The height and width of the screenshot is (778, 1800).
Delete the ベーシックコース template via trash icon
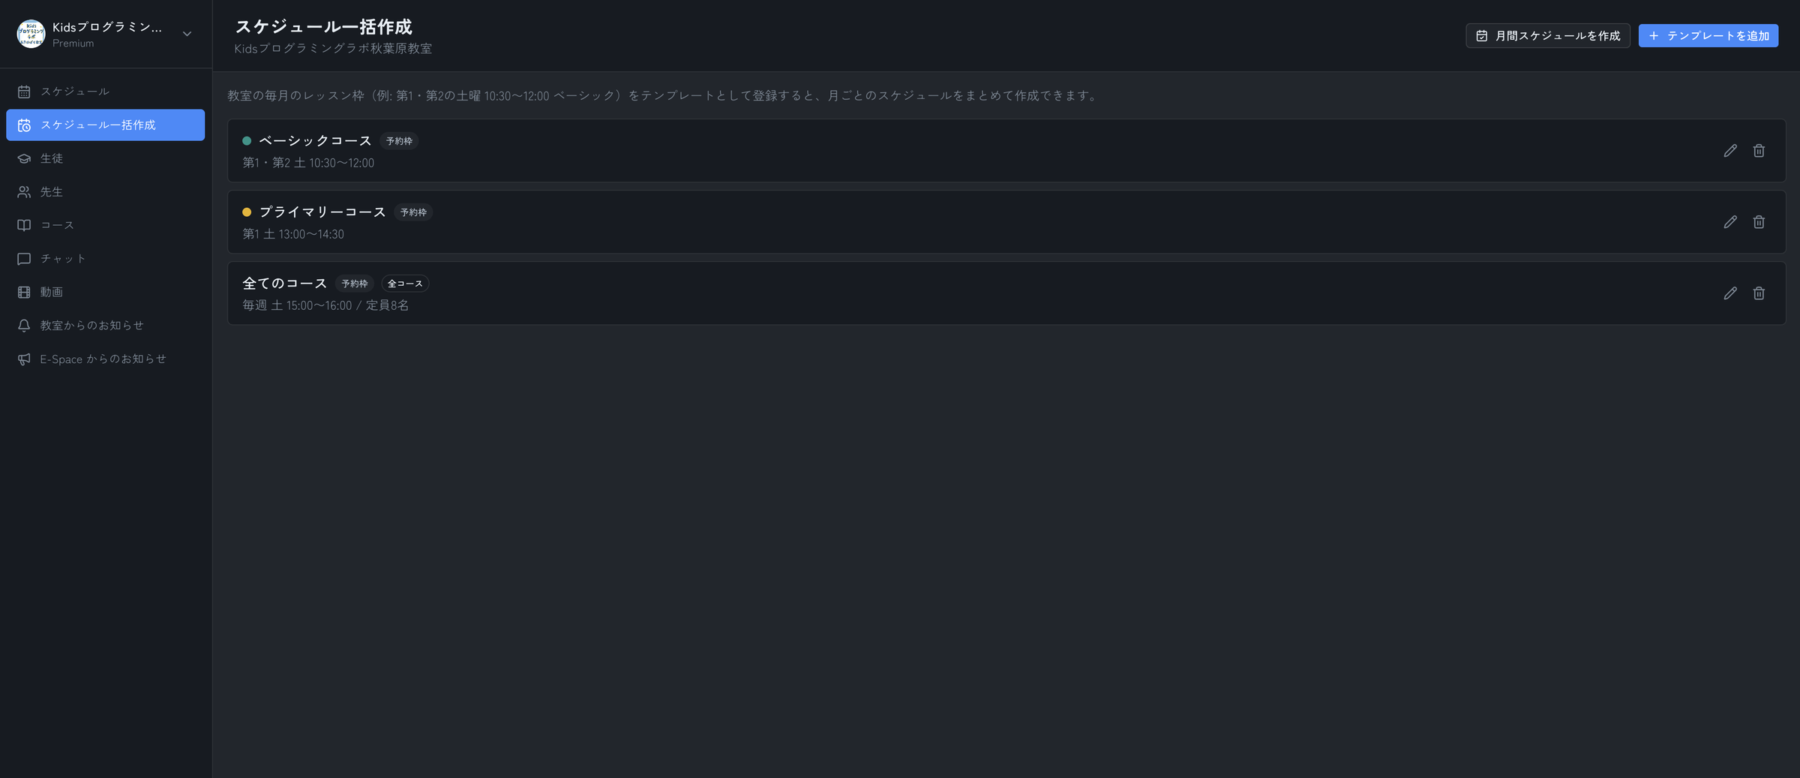1759,151
